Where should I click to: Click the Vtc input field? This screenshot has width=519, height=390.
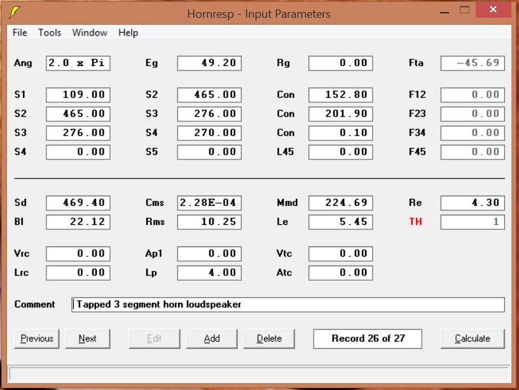(341, 254)
